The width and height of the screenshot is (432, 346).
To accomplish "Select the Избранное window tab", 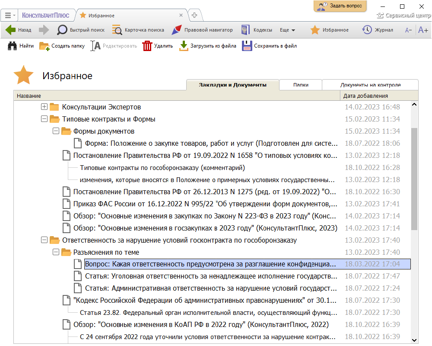I will pyautogui.click(x=131, y=15).
